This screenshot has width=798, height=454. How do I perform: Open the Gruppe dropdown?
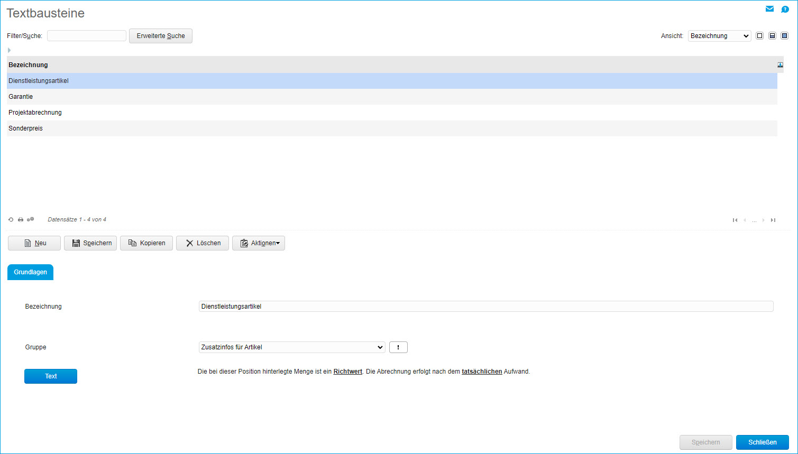[292, 347]
